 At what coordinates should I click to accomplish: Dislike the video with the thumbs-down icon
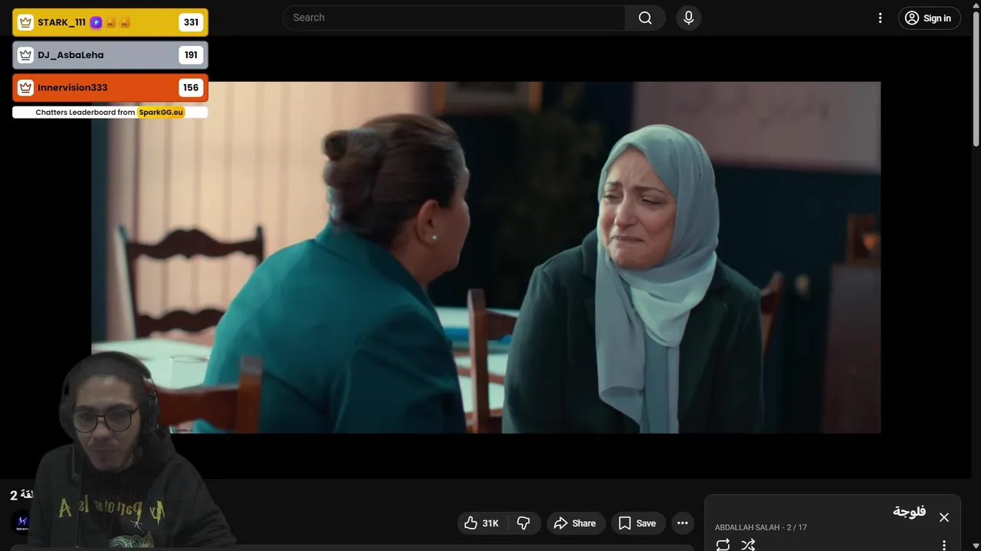pyautogui.click(x=524, y=523)
